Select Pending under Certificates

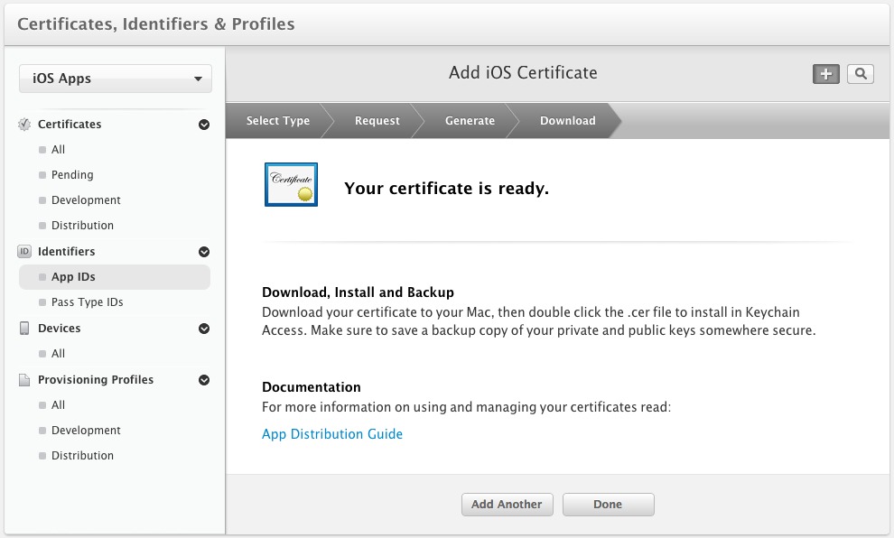72,175
